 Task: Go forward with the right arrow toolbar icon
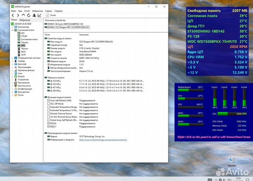(18, 15)
